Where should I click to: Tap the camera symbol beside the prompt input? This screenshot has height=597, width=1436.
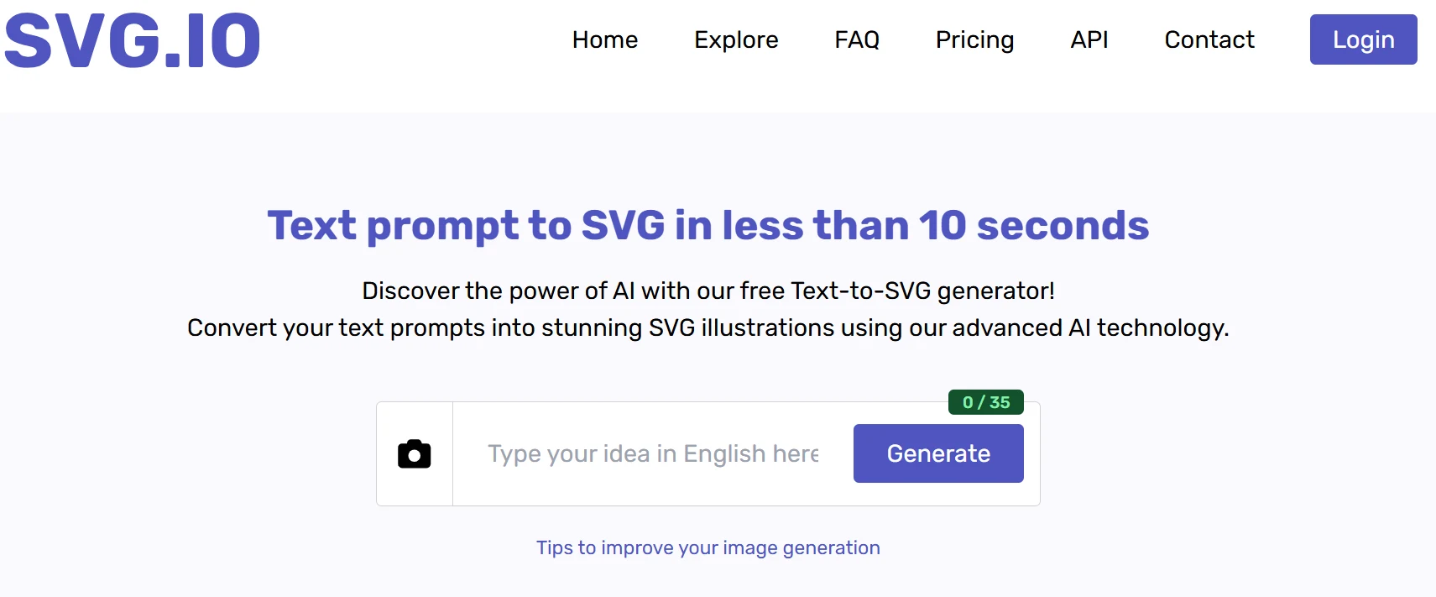(415, 453)
